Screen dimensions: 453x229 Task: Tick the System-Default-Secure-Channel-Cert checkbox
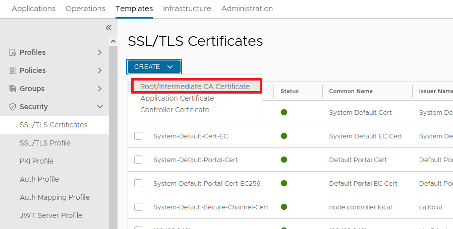tap(138, 207)
